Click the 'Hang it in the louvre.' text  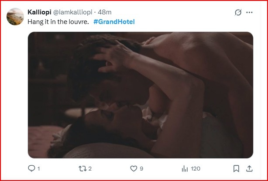pyautogui.click(x=58, y=22)
